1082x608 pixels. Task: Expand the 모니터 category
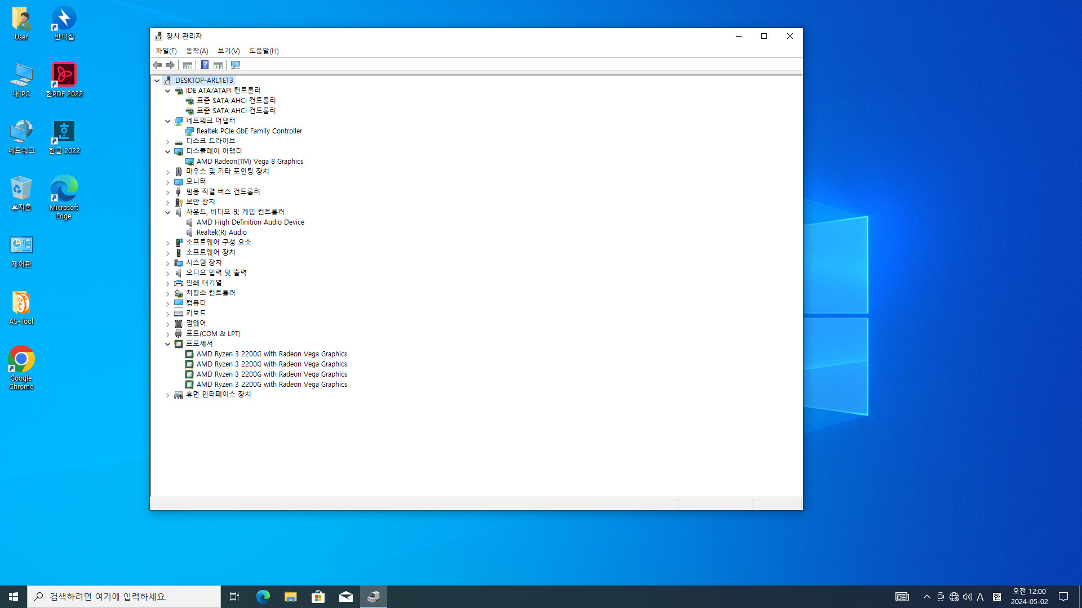tap(167, 182)
